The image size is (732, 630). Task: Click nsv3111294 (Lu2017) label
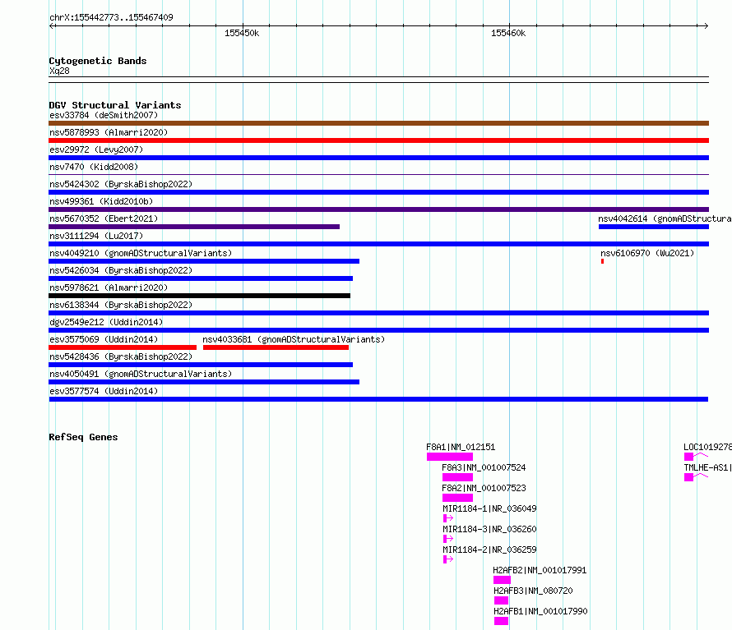click(96, 236)
